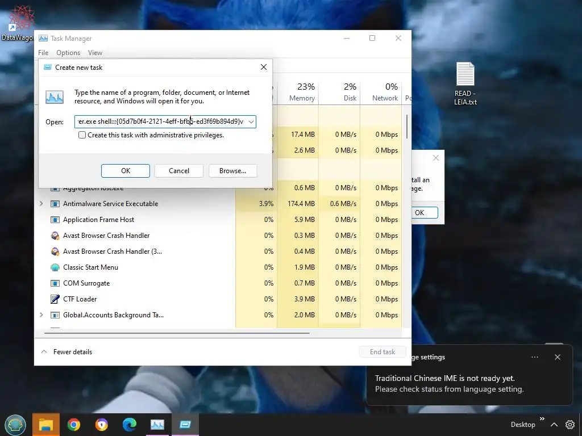Expand Global.Accounts Background Task group
582x436 pixels.
coord(41,315)
